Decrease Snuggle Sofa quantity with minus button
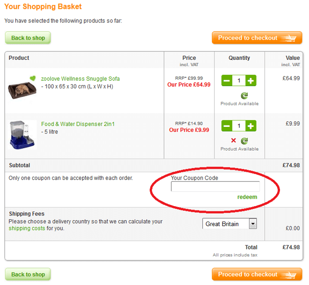This screenshot has height=285, width=309. click(x=226, y=81)
